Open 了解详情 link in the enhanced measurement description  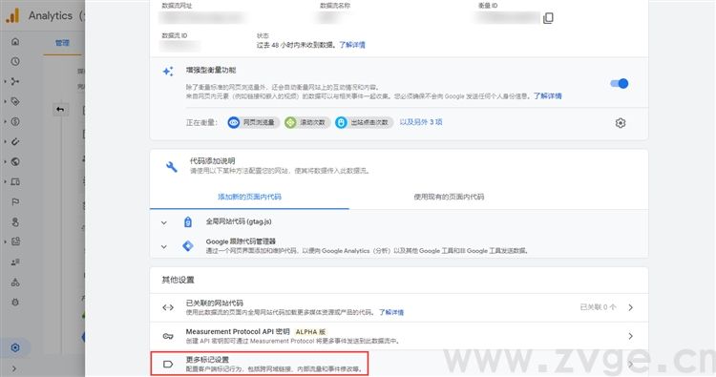[x=548, y=95]
